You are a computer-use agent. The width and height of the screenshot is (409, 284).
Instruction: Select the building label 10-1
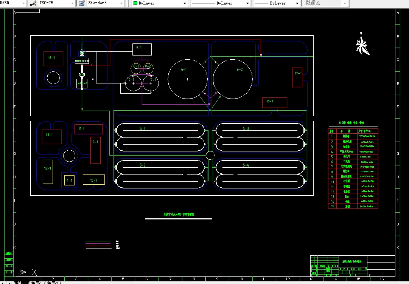[x=49, y=134]
